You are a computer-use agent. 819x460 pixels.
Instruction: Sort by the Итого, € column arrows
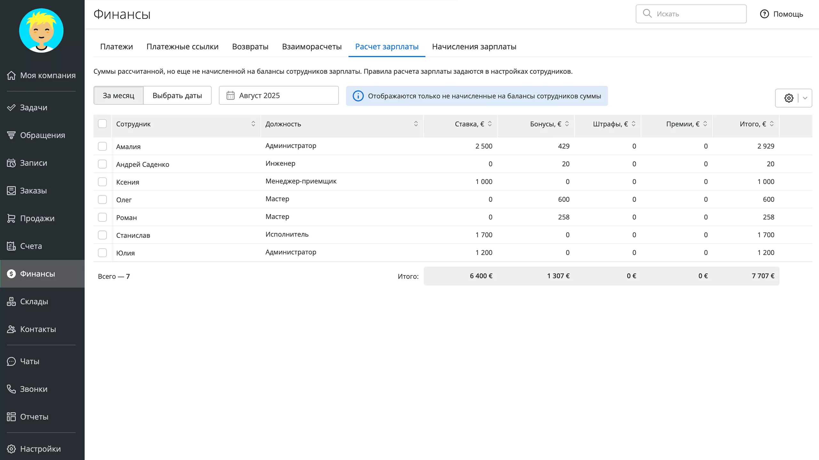[x=772, y=124]
